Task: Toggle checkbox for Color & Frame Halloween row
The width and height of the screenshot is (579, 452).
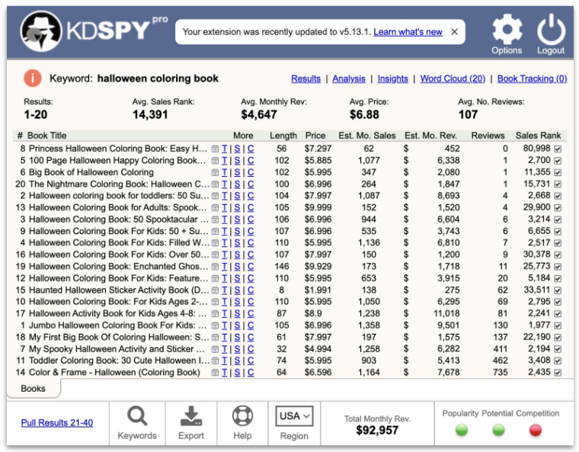Action: (558, 373)
